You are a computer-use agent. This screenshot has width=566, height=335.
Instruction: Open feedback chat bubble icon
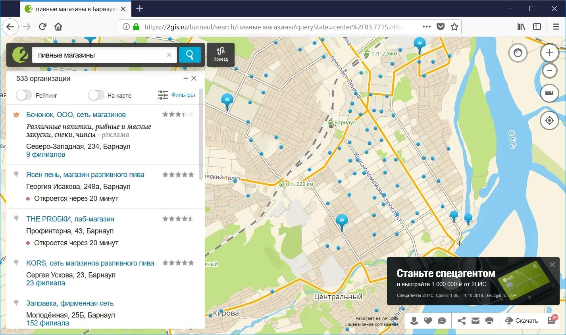point(442,321)
